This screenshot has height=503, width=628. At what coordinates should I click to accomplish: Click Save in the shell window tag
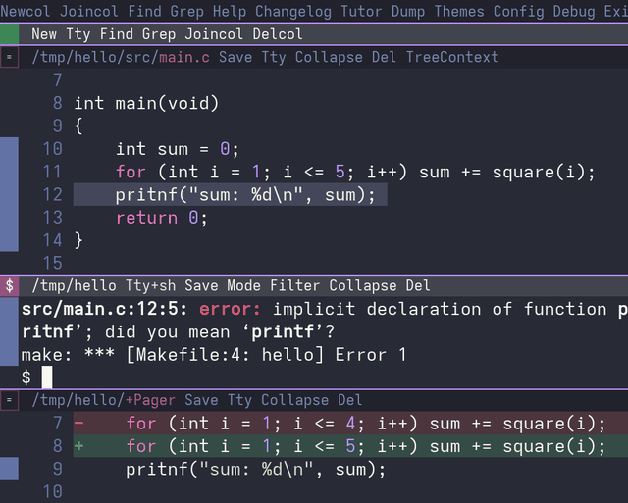[201, 285]
